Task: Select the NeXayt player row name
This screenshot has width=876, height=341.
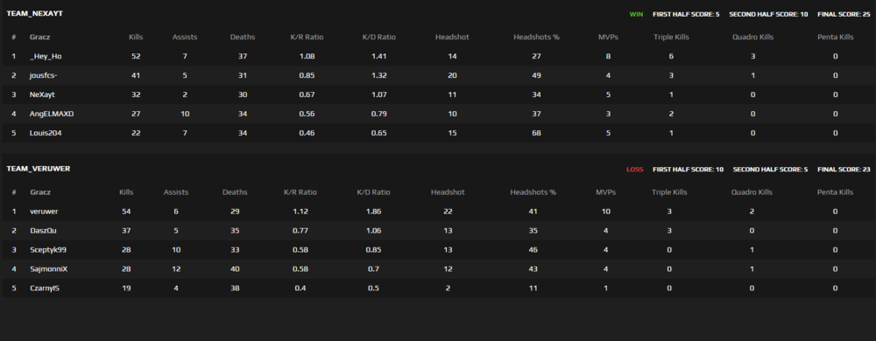Action: [42, 94]
